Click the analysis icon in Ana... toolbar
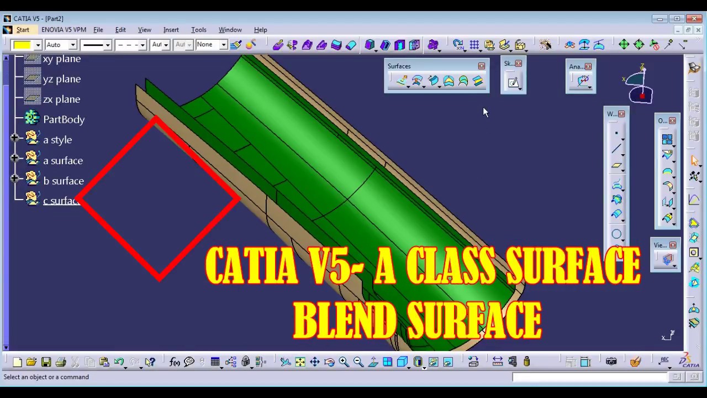Viewport: 707px width, 398px height. 583,82
